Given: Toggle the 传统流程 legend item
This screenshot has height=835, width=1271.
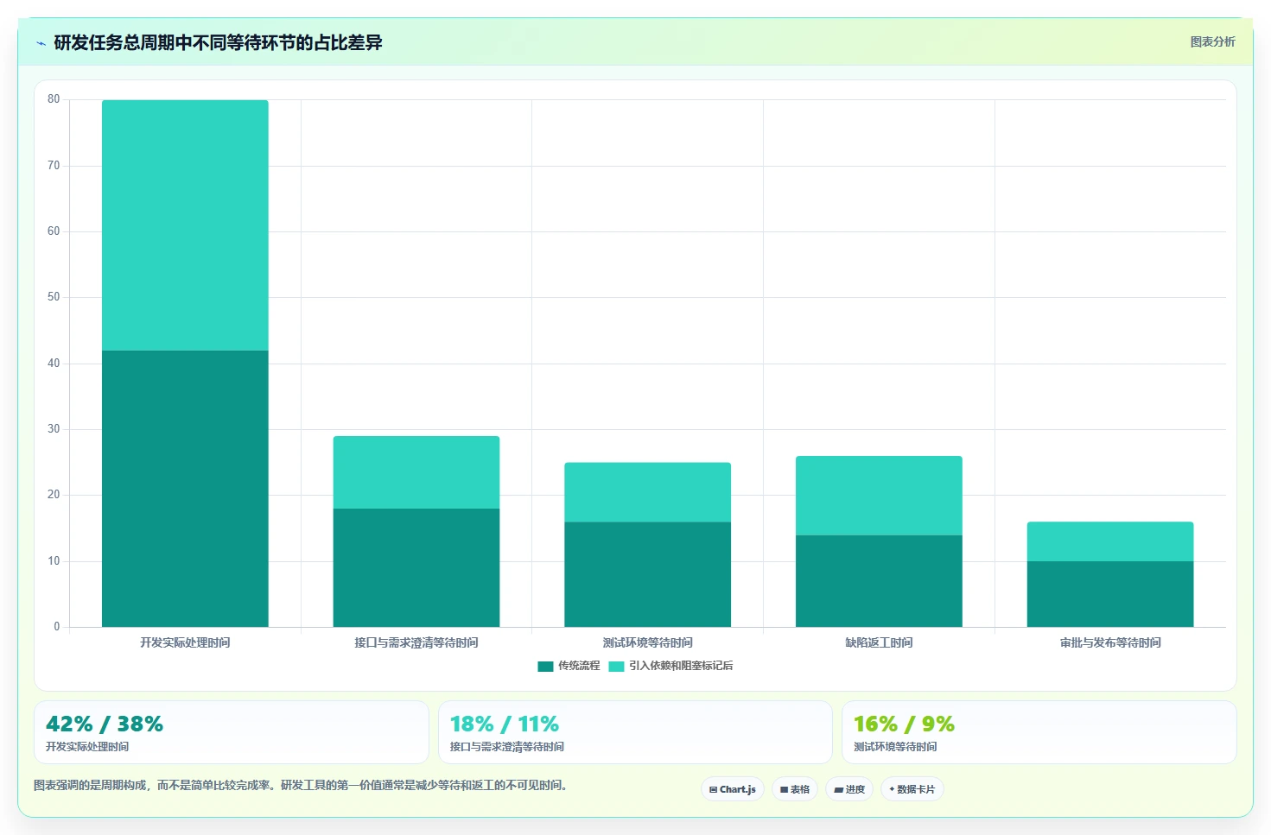Looking at the screenshot, I should click(x=569, y=666).
